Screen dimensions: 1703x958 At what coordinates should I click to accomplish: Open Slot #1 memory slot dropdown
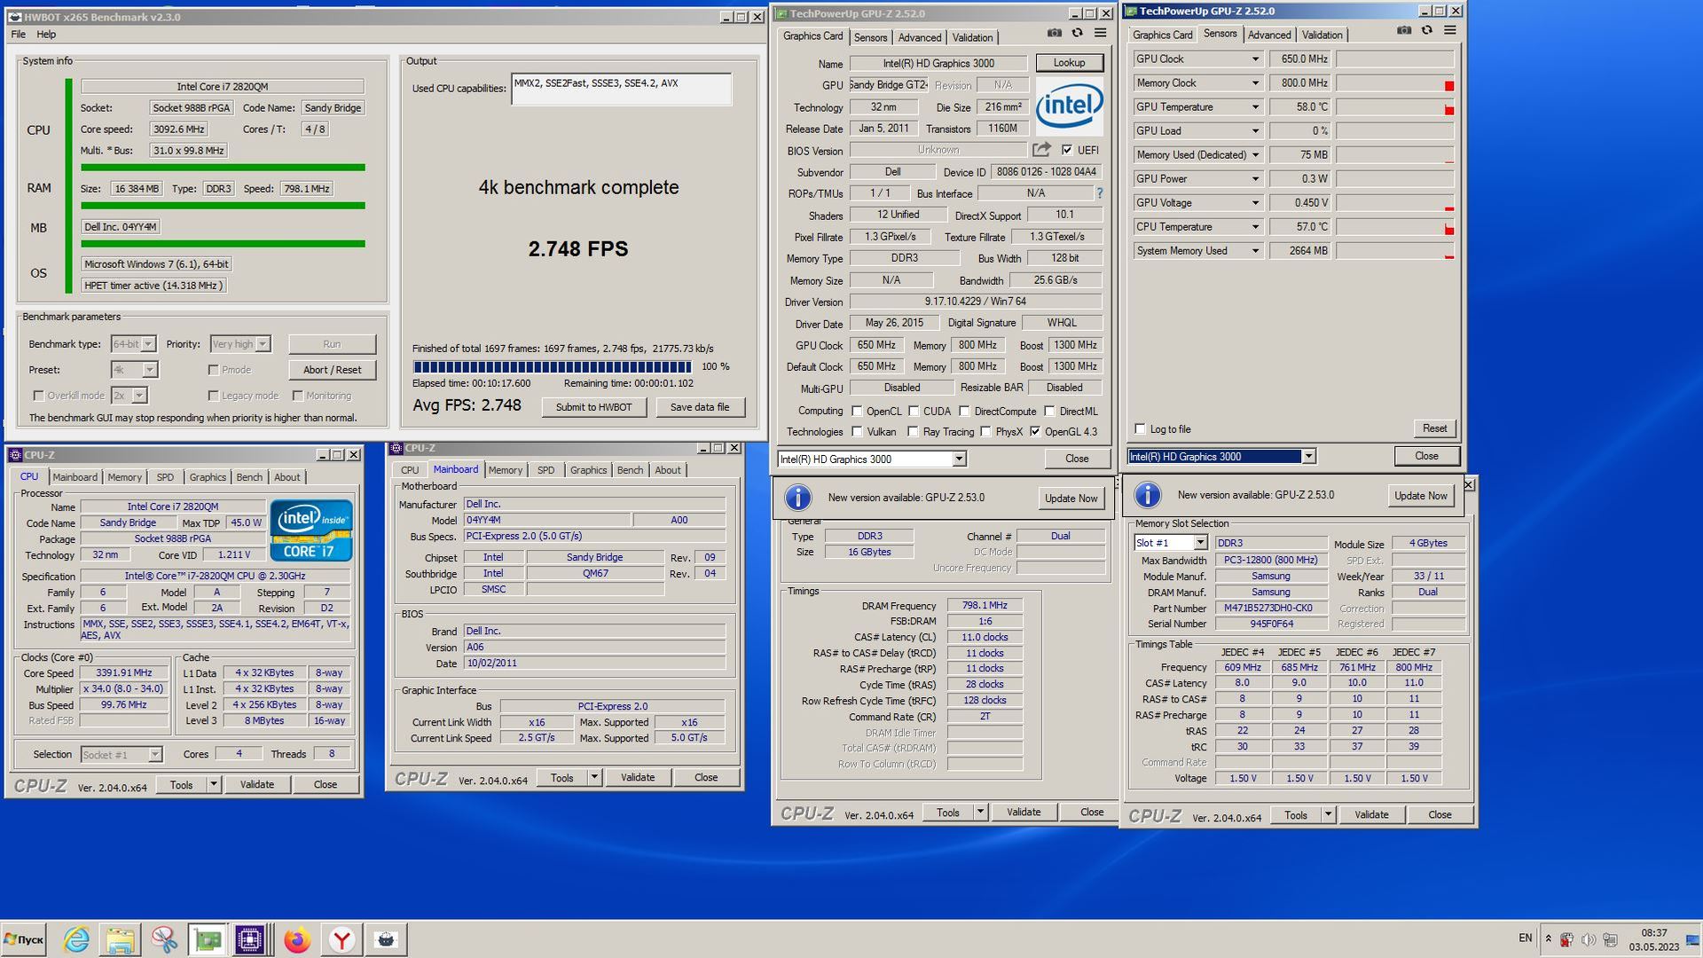pyautogui.click(x=1200, y=543)
